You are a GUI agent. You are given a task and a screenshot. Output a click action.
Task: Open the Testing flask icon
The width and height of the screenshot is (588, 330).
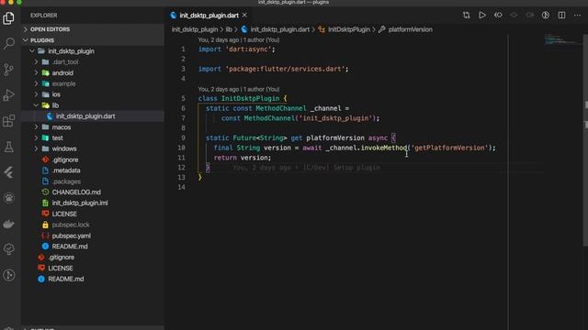click(x=8, y=147)
